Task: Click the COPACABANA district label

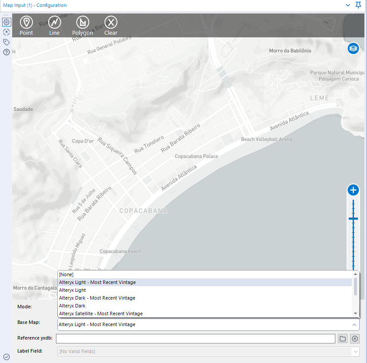Action: 144,211
